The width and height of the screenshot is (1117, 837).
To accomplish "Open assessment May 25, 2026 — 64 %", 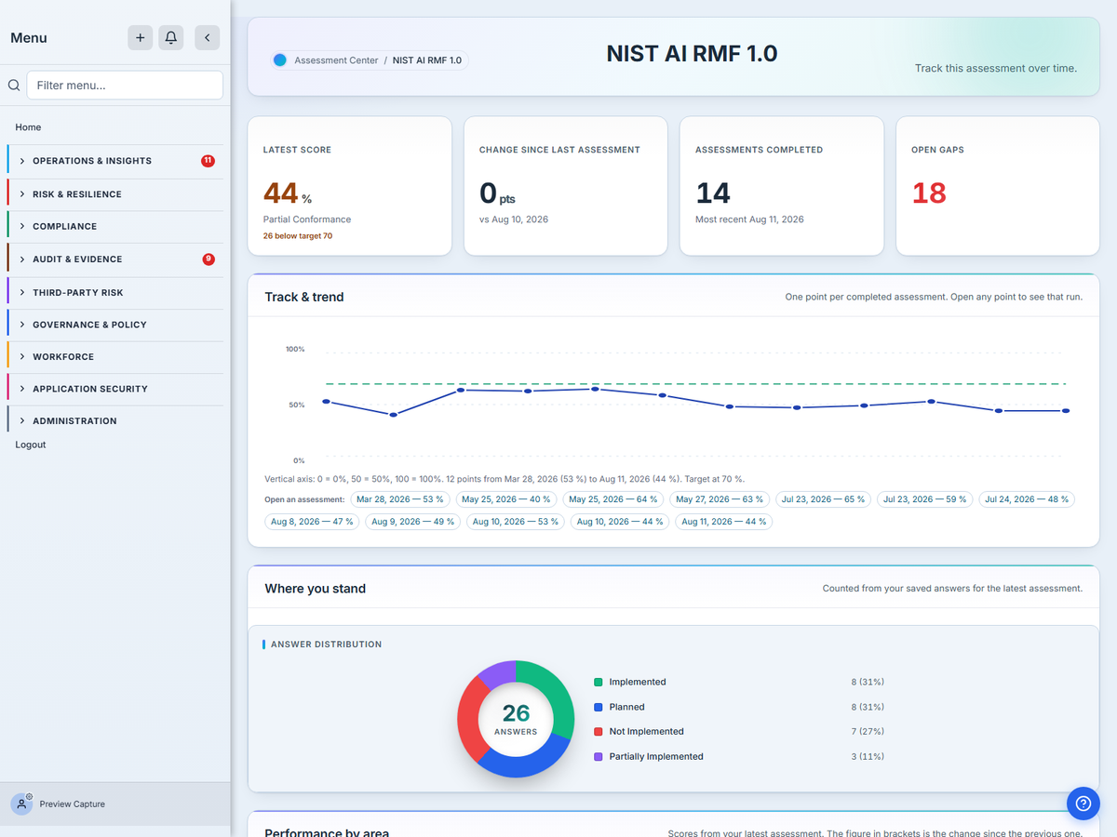I will [x=613, y=499].
